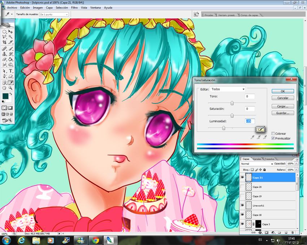
Task: Select the Eraser tool
Action: click(4, 59)
